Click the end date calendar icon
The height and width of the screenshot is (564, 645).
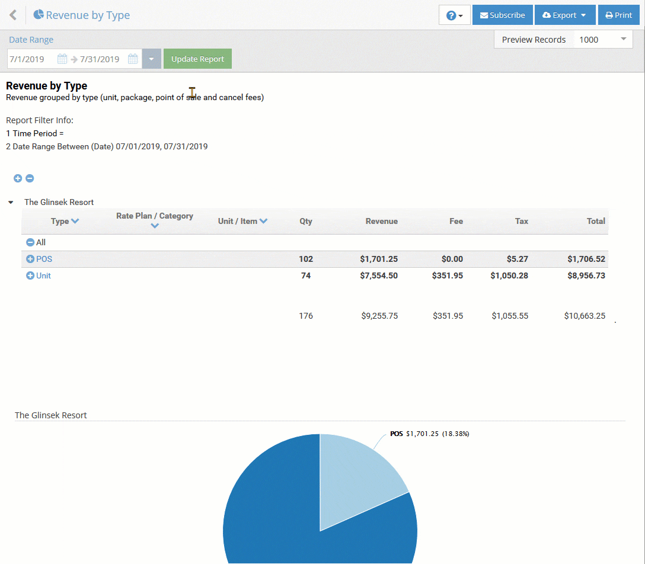point(133,59)
